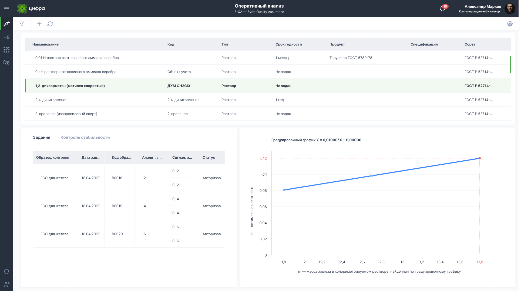Open the users sidebar icon
This screenshot has width=521, height=291.
pyautogui.click(x=6, y=285)
